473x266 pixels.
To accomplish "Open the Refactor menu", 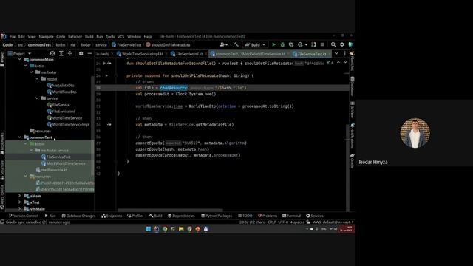I will [x=75, y=37].
